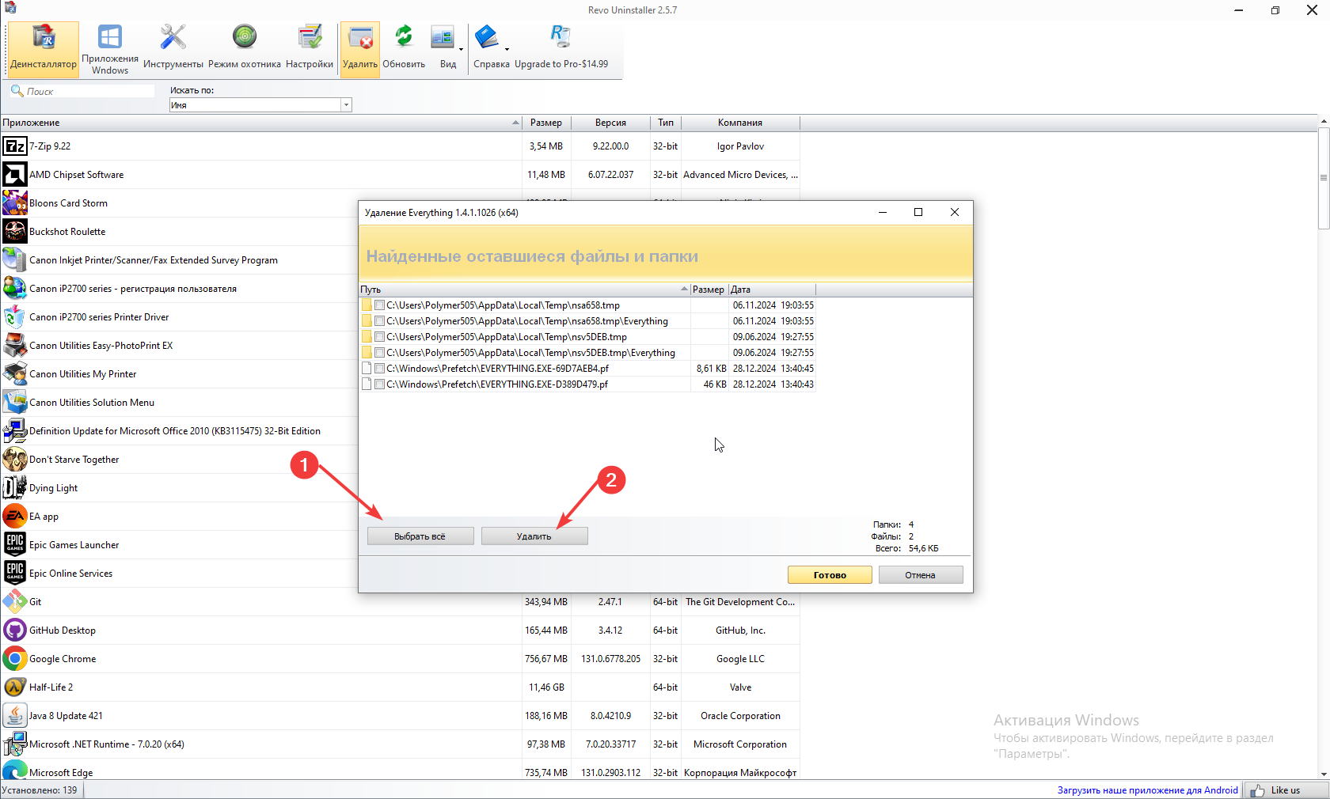Viewport: 1330px width, 799px height.
Task: Open the View (Вид) toolbar icon
Action: click(442, 37)
